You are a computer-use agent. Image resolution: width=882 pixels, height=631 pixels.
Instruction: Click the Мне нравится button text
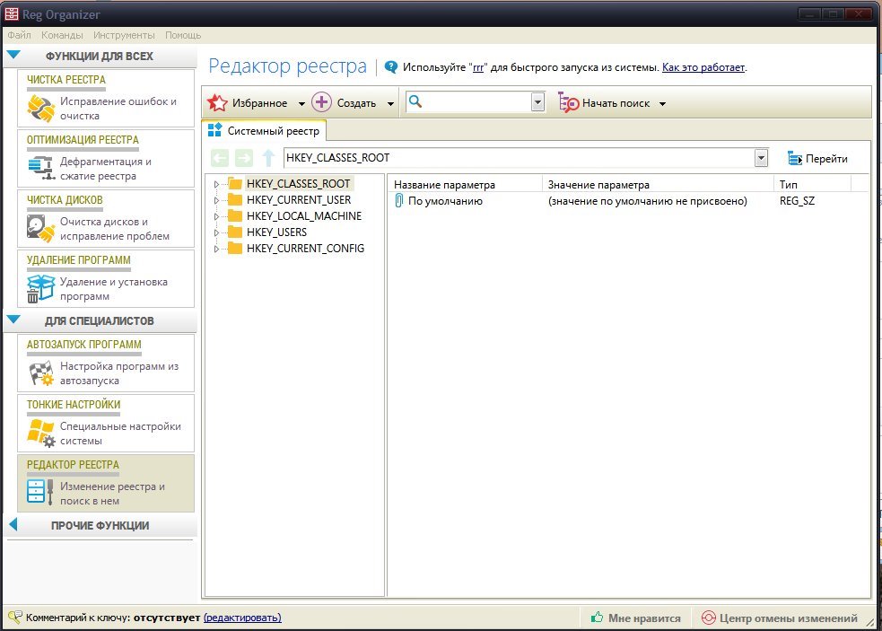[644, 618]
